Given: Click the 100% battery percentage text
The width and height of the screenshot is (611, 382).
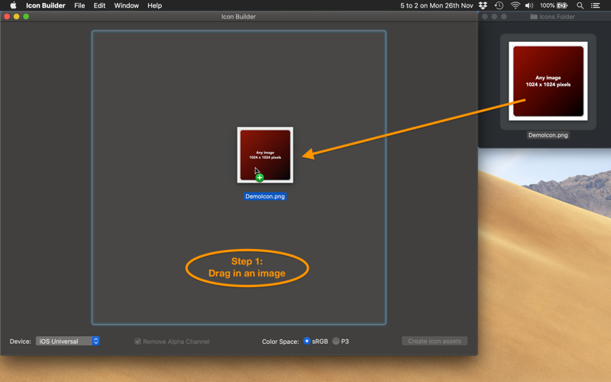Looking at the screenshot, I should (x=547, y=5).
